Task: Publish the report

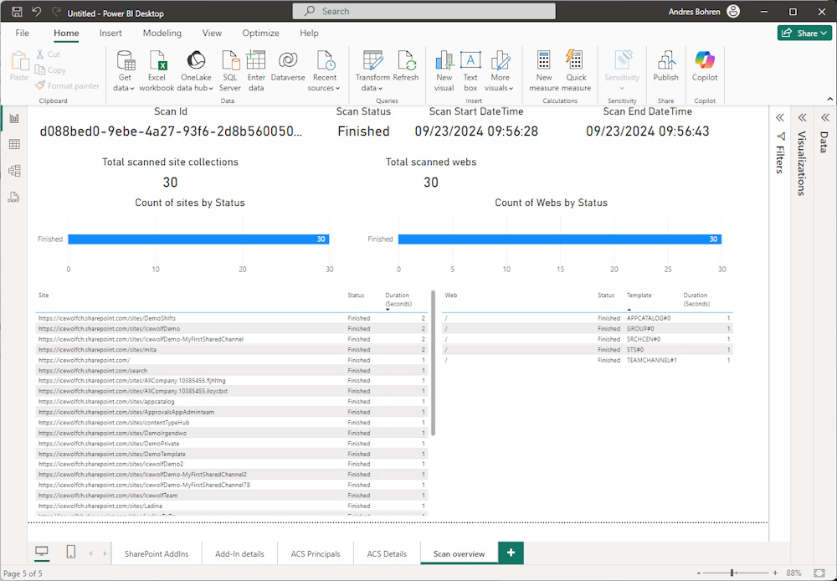Action: point(665,66)
